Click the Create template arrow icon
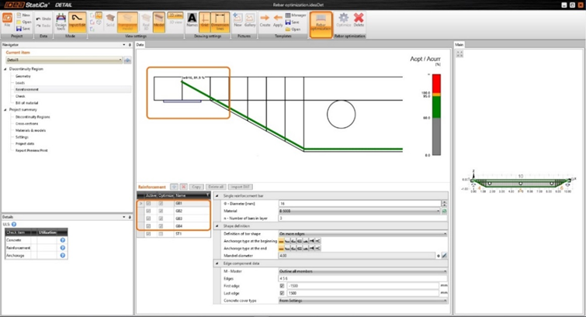The width and height of the screenshot is (586, 317). click(265, 18)
